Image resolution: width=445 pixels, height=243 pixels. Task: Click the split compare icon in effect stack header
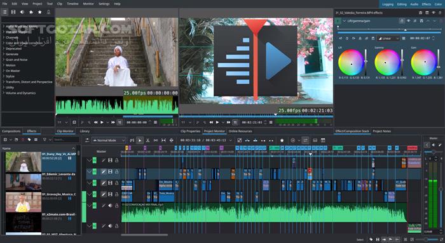point(427,13)
